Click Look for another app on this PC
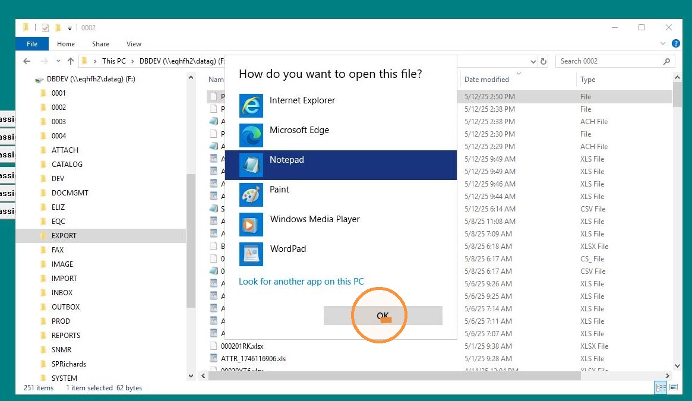The image size is (692, 401). (x=301, y=282)
